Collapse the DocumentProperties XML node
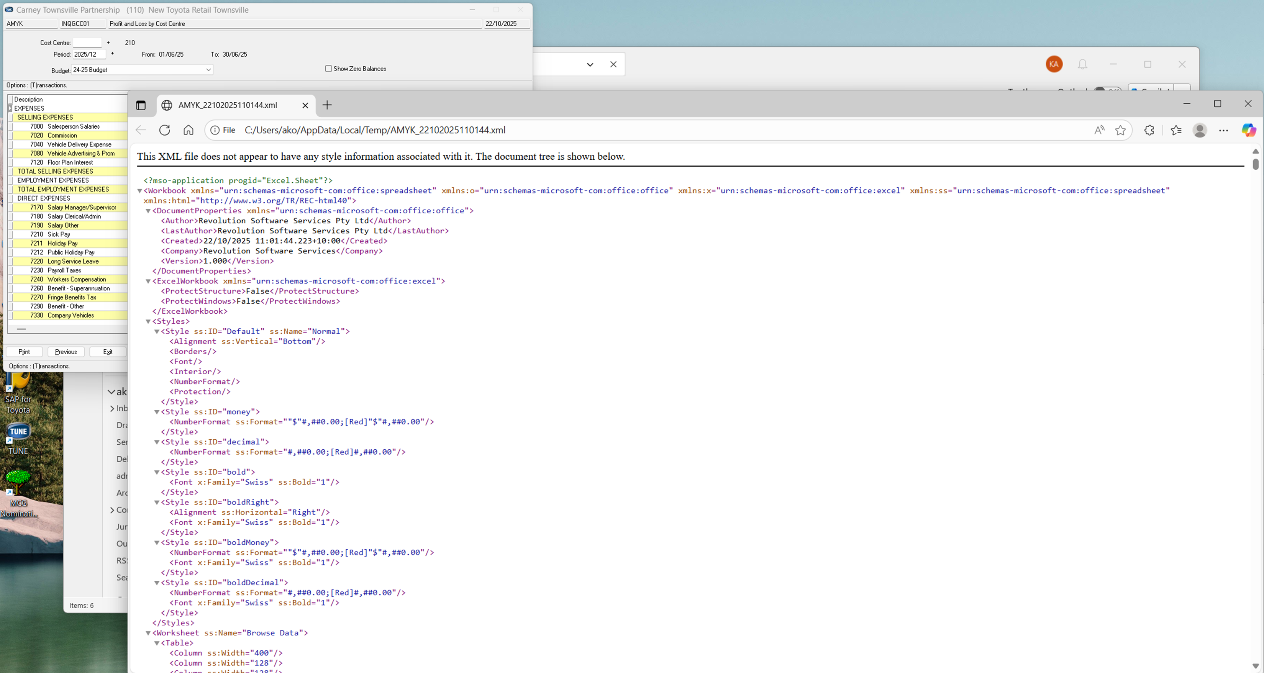Screen dimensions: 1264x673 tap(148, 211)
